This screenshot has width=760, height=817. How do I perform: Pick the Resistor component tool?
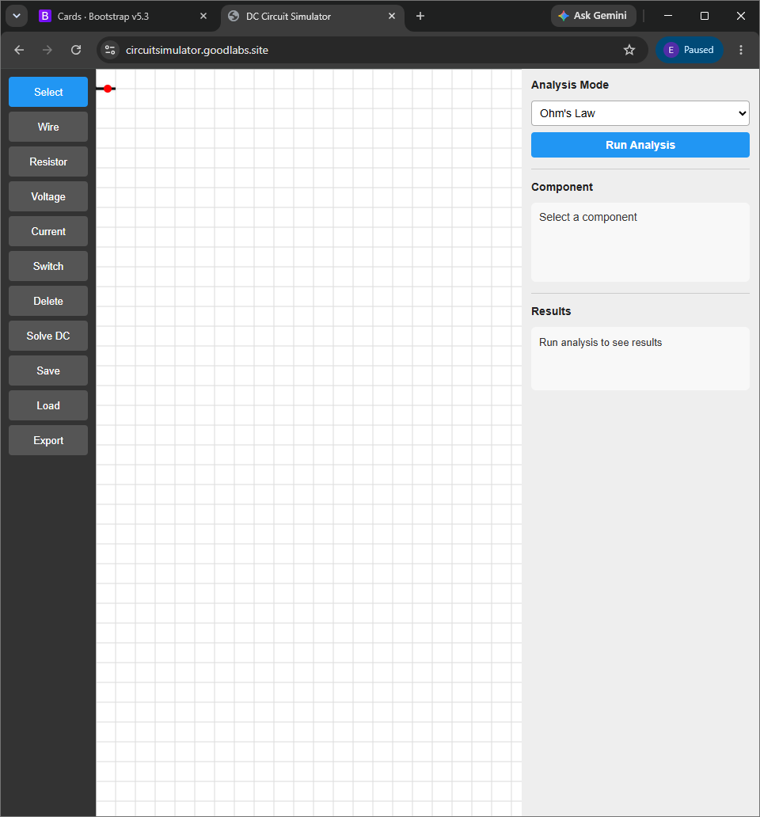coord(48,161)
